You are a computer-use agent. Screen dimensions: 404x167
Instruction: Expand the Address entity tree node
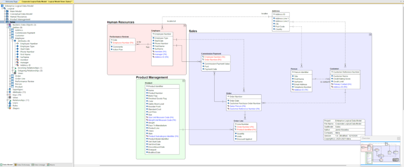point(9,30)
